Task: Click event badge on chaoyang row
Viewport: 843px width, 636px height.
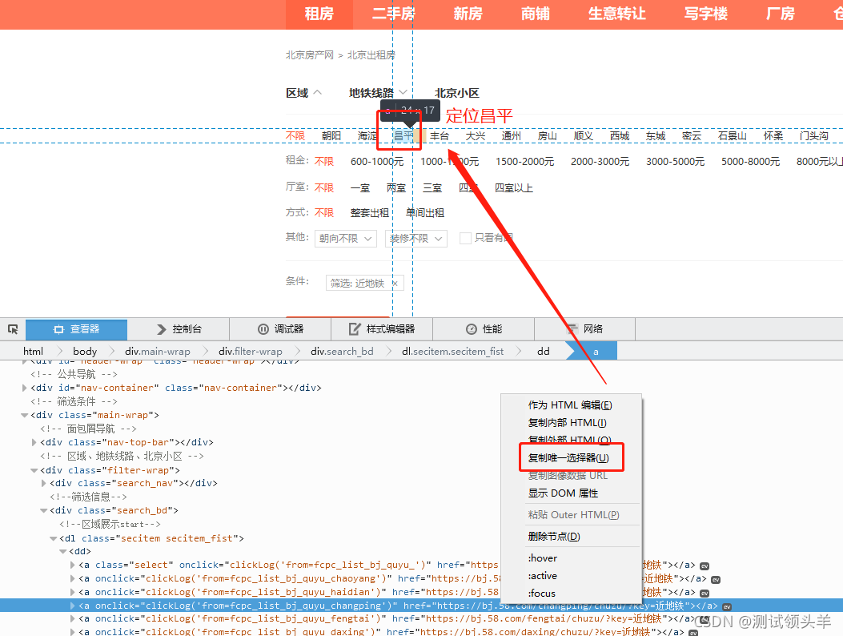Action: click(x=716, y=579)
